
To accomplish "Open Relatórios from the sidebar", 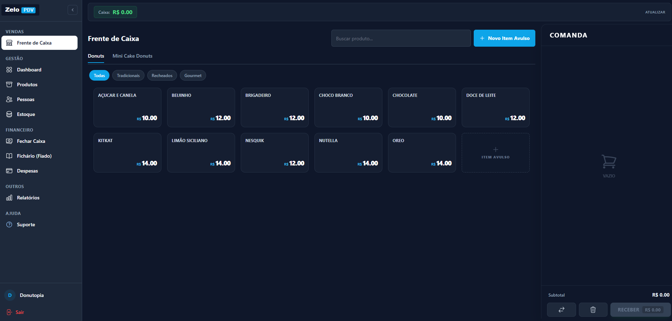I will coord(29,198).
